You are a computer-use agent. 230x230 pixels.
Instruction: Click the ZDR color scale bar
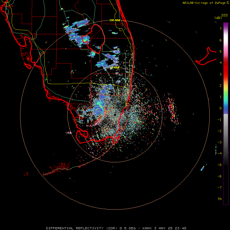click(226, 113)
